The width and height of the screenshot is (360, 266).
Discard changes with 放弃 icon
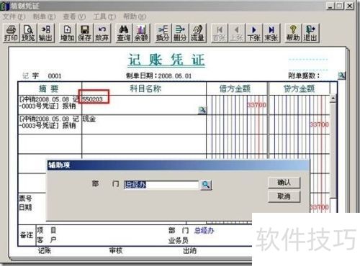102,33
